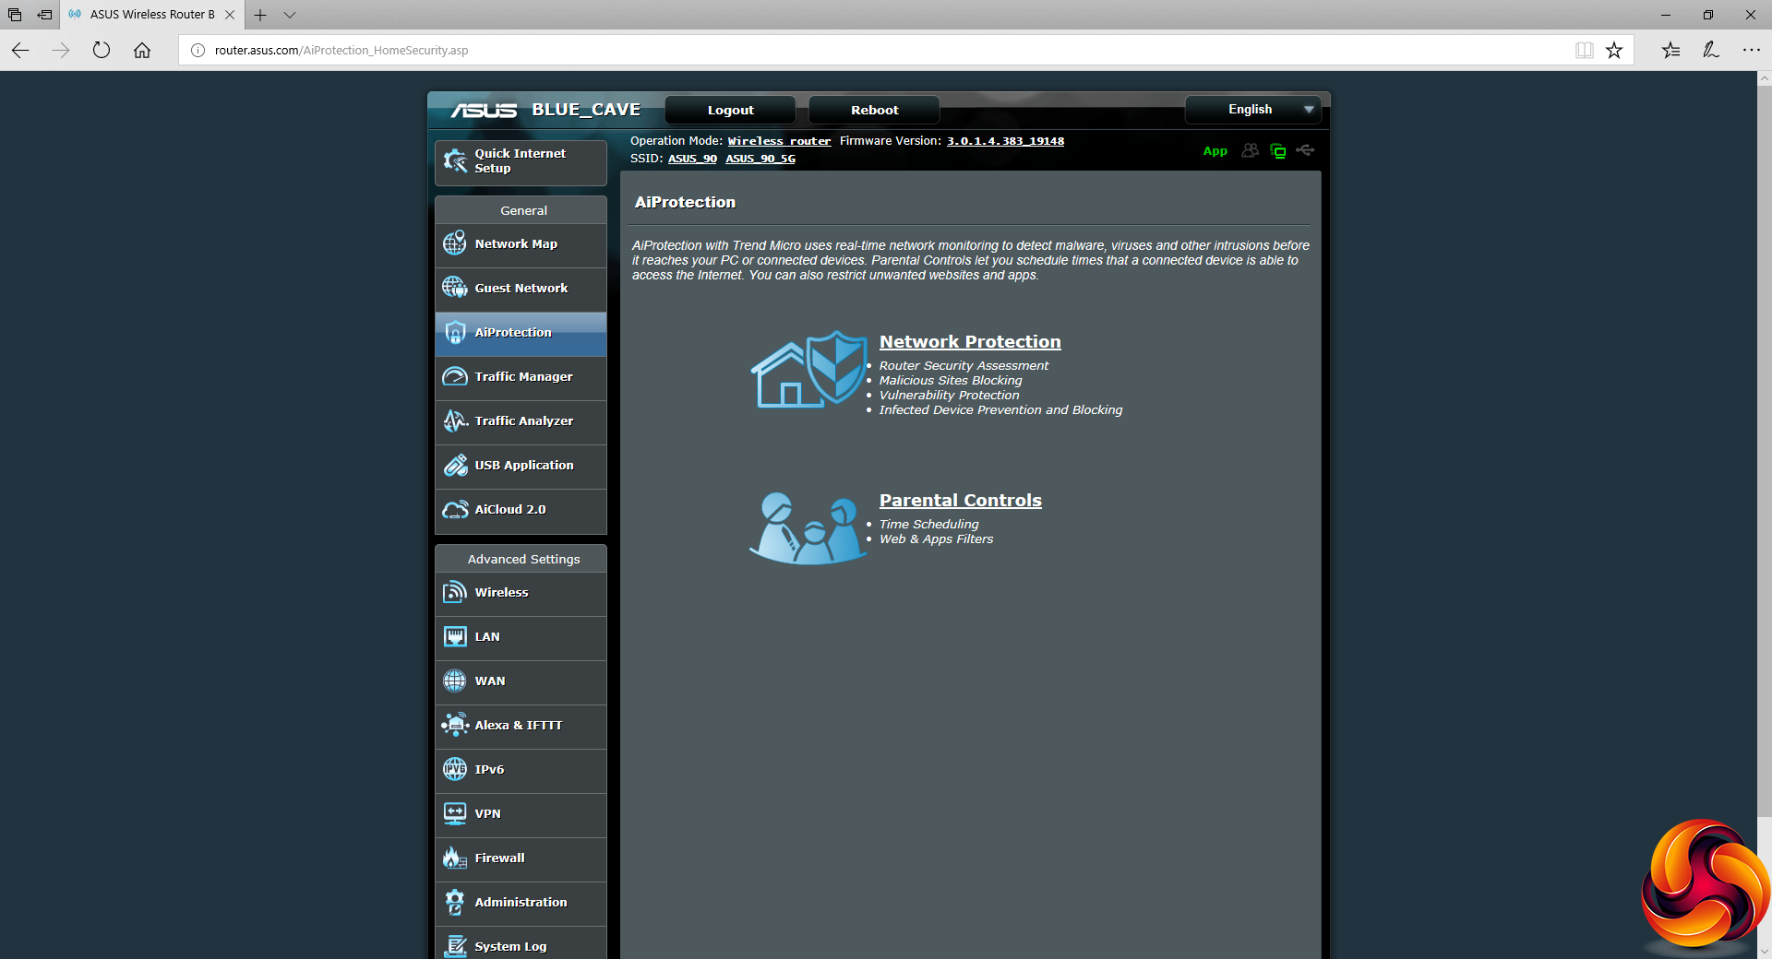Click the green App link

1215,151
